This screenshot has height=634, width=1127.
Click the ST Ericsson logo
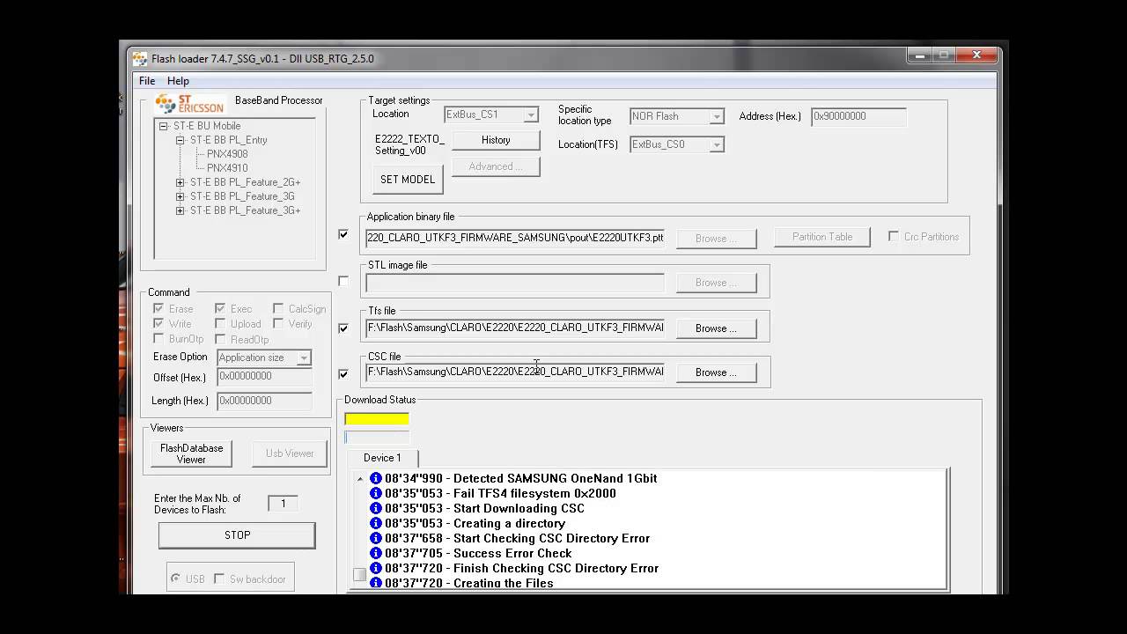click(188, 104)
